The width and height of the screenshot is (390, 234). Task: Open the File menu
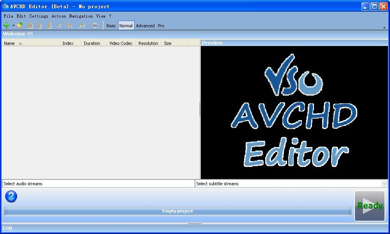8,16
